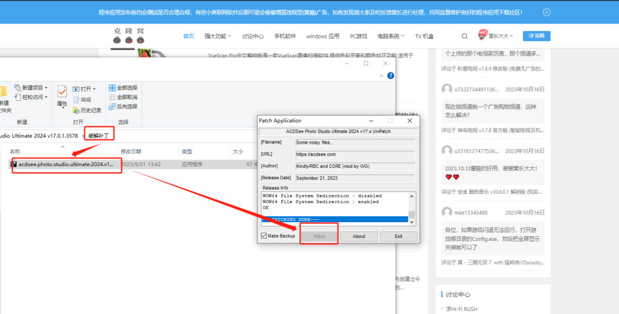Sort by 类型 column header
The width and height of the screenshot is (619, 314).
pyautogui.click(x=187, y=152)
